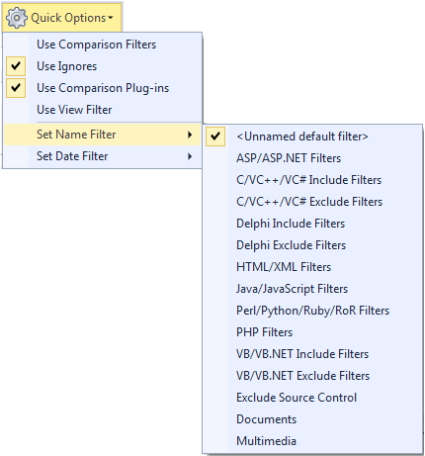Enable Use Comparison Filters option
This screenshot has height=456, width=425.
[103, 45]
